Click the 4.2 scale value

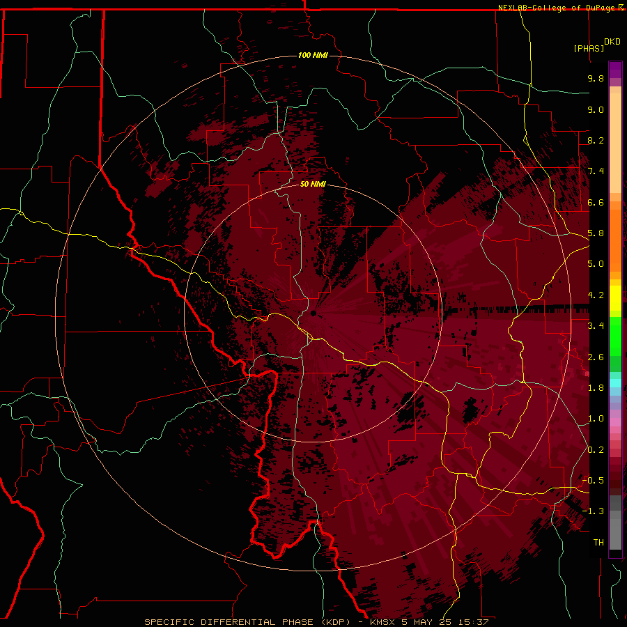596,295
